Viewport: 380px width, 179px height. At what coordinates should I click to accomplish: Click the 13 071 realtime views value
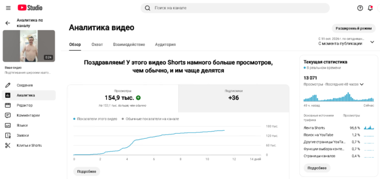tap(310, 78)
